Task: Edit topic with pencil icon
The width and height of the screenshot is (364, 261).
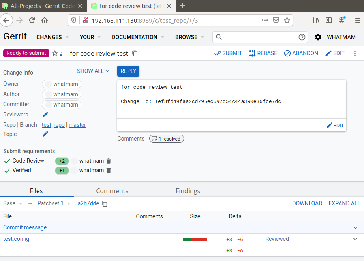Action: (x=45, y=134)
